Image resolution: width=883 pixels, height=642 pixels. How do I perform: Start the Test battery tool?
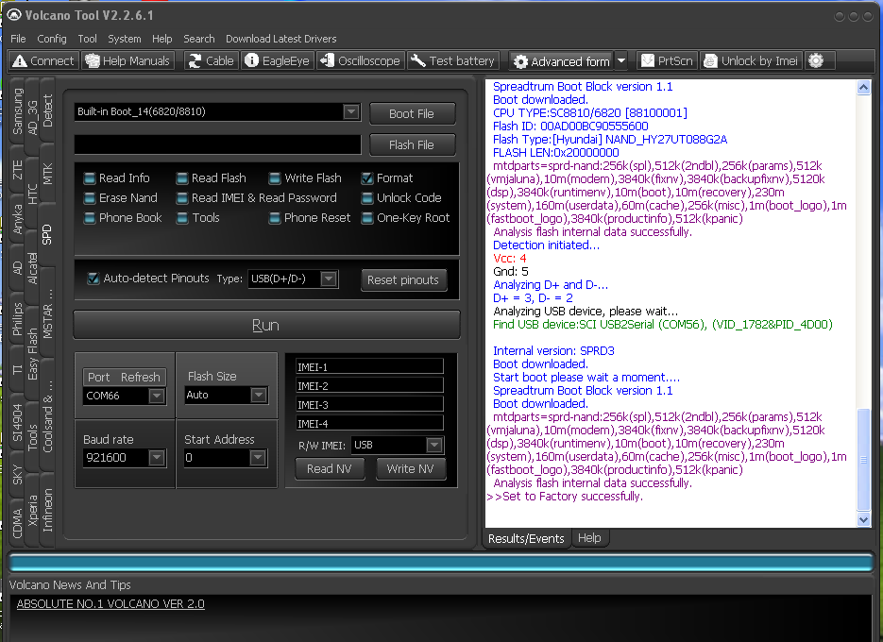[453, 60]
